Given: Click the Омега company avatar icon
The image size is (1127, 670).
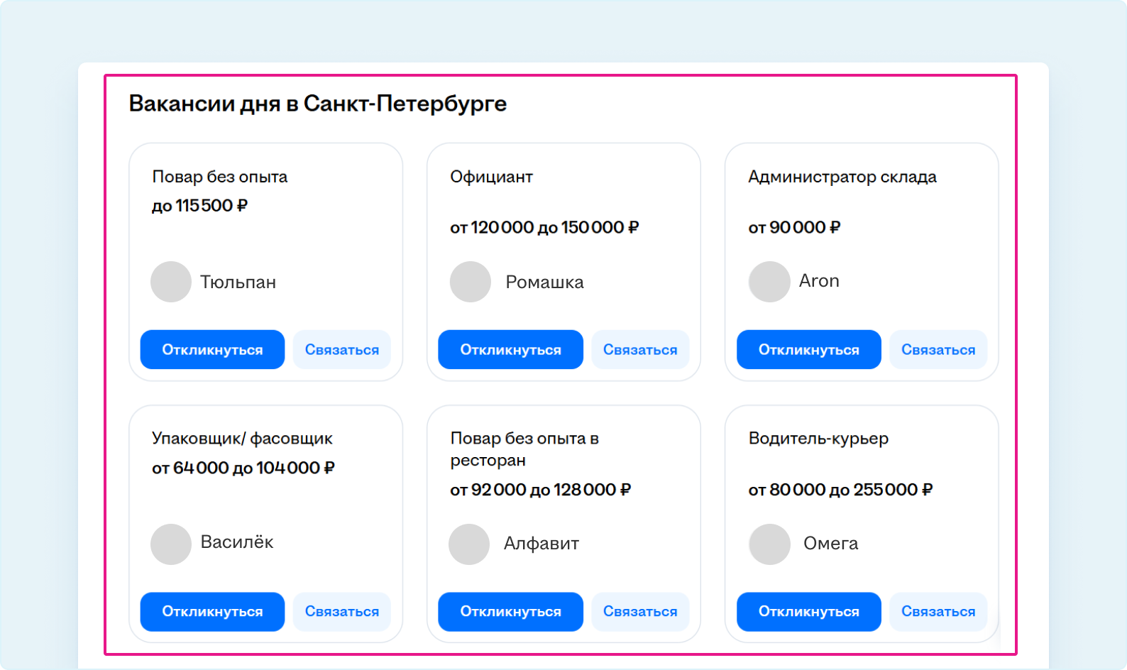Looking at the screenshot, I should click(769, 544).
